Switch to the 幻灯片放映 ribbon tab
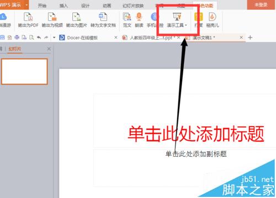The height and width of the screenshot is (198, 276). 133,5
